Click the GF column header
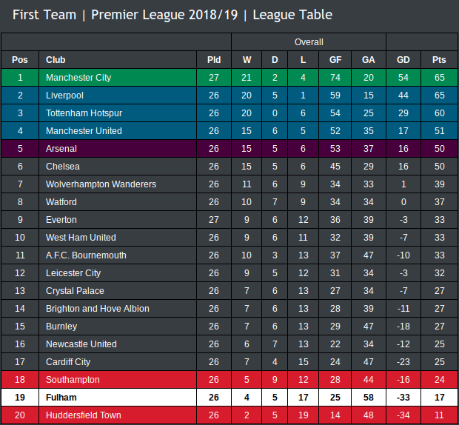This screenshot has height=425, width=459. pos(335,60)
